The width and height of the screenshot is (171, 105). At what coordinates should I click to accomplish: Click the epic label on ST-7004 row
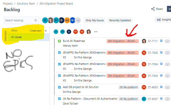click(x=123, y=64)
